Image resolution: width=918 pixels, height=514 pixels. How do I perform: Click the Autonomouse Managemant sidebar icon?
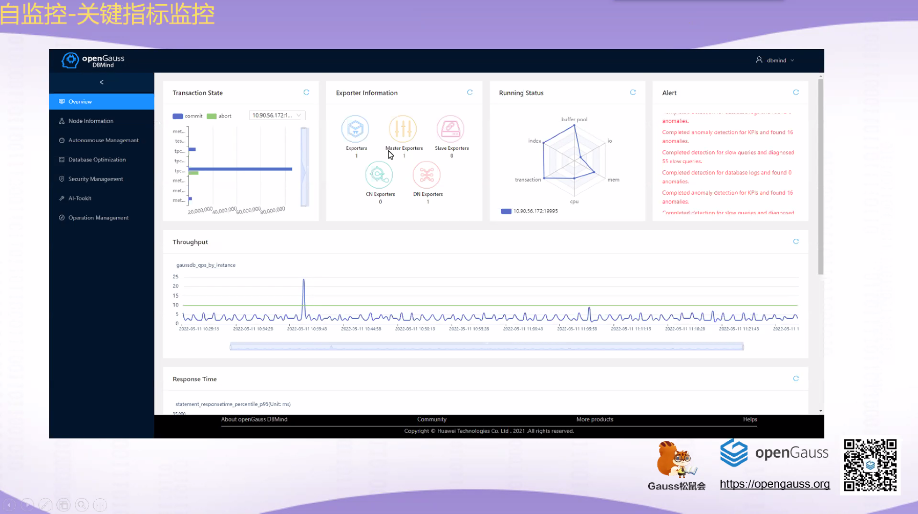point(62,140)
